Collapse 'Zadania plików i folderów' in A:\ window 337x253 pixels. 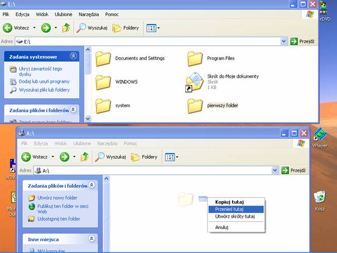tap(92, 185)
